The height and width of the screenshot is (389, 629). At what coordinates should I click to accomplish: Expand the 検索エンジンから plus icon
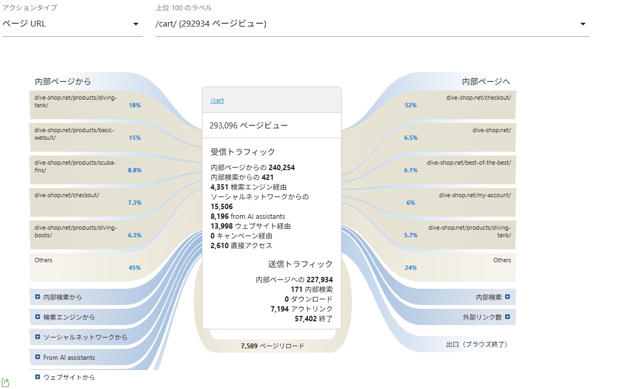coord(37,317)
